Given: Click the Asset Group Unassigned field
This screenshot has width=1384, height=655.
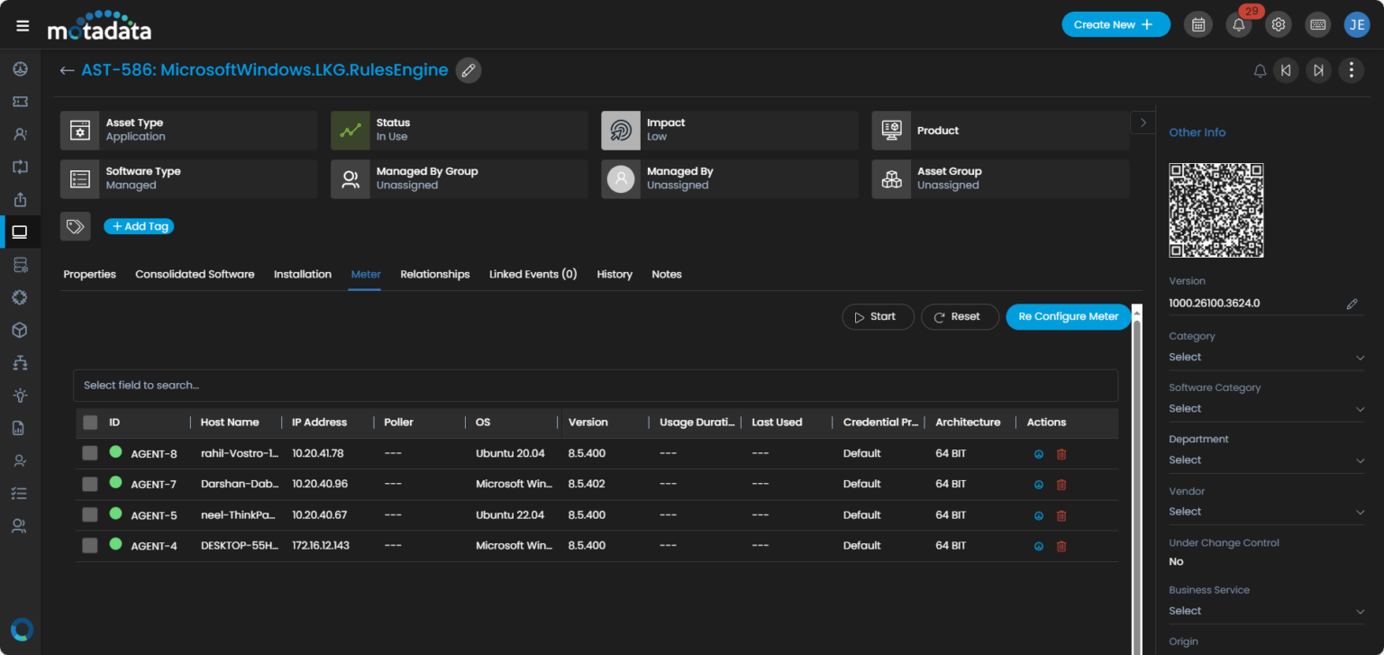Looking at the screenshot, I should coord(1000,179).
